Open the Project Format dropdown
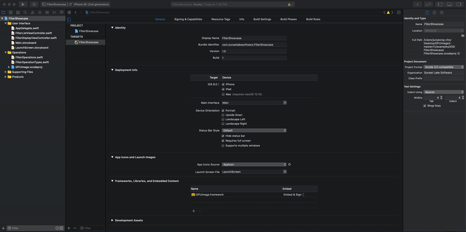This screenshot has height=232, width=466. point(444,67)
